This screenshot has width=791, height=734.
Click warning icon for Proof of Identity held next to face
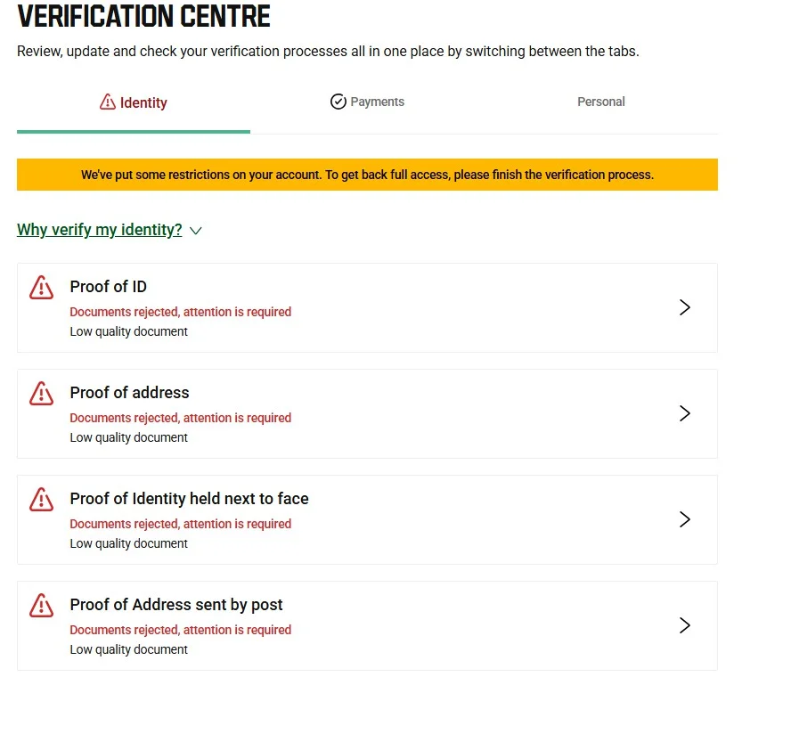(41, 499)
